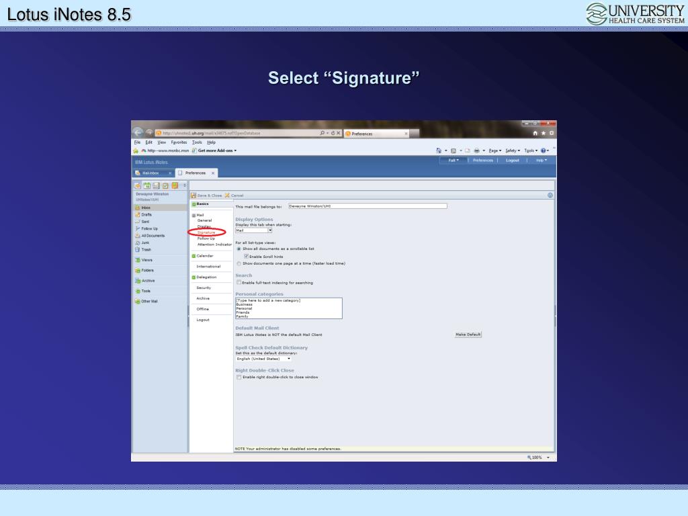This screenshot has height=516, width=688.
Task: Open the Inbox folder
Action: click(160, 208)
